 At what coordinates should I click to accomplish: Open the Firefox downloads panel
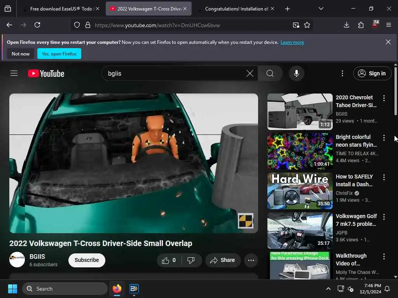[346, 25]
